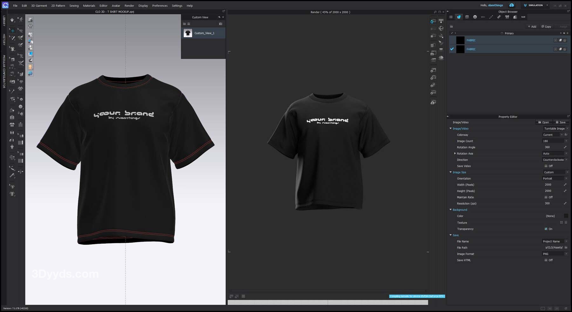Select the Fabric tab icon in Object Browser

point(459,17)
